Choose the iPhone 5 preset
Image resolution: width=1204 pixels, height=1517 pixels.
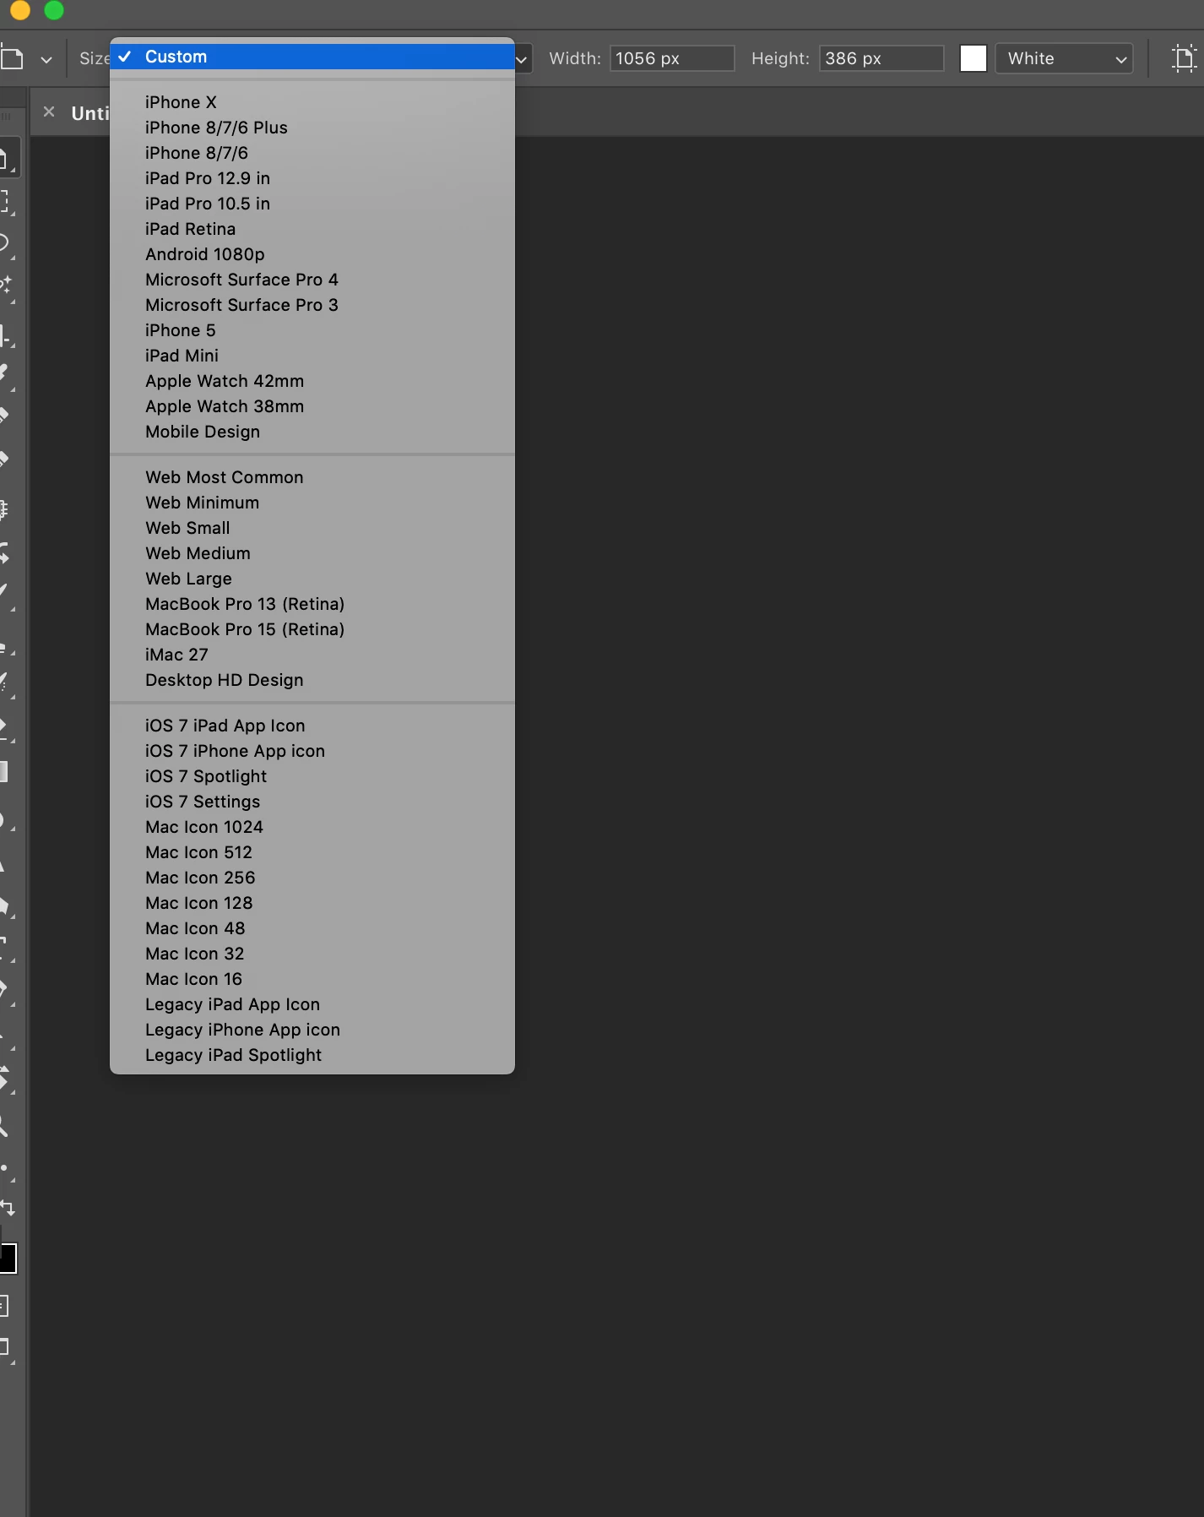tap(312, 330)
